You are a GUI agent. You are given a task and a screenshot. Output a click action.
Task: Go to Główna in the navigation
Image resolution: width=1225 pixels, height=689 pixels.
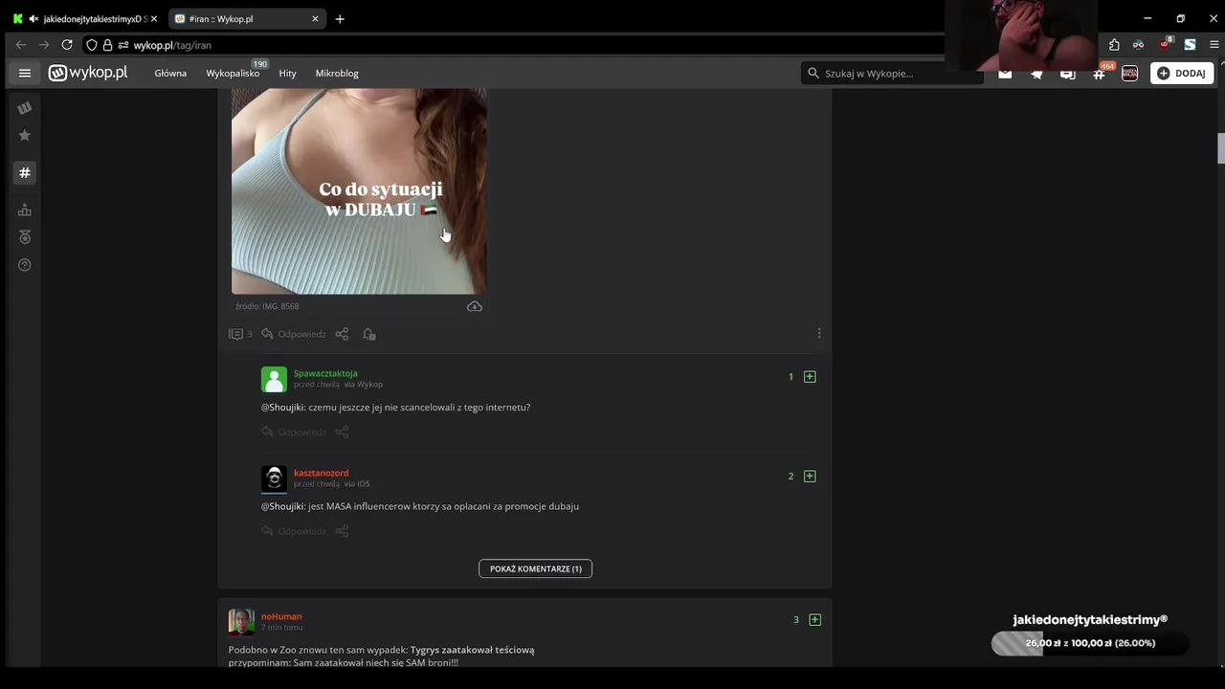pos(170,73)
